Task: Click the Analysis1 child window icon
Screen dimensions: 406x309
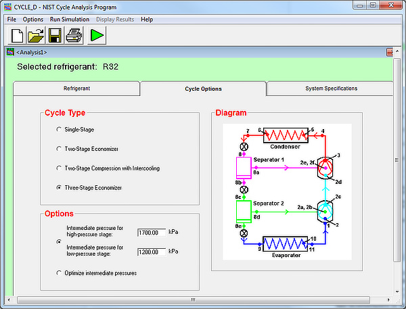Action: tap(10, 52)
